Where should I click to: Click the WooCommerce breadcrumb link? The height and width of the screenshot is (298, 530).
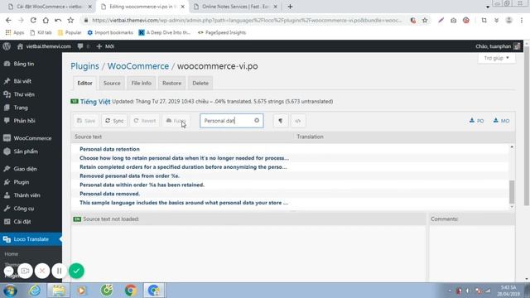coord(138,66)
